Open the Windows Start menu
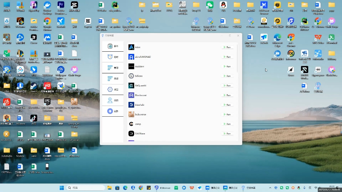 coord(62,188)
